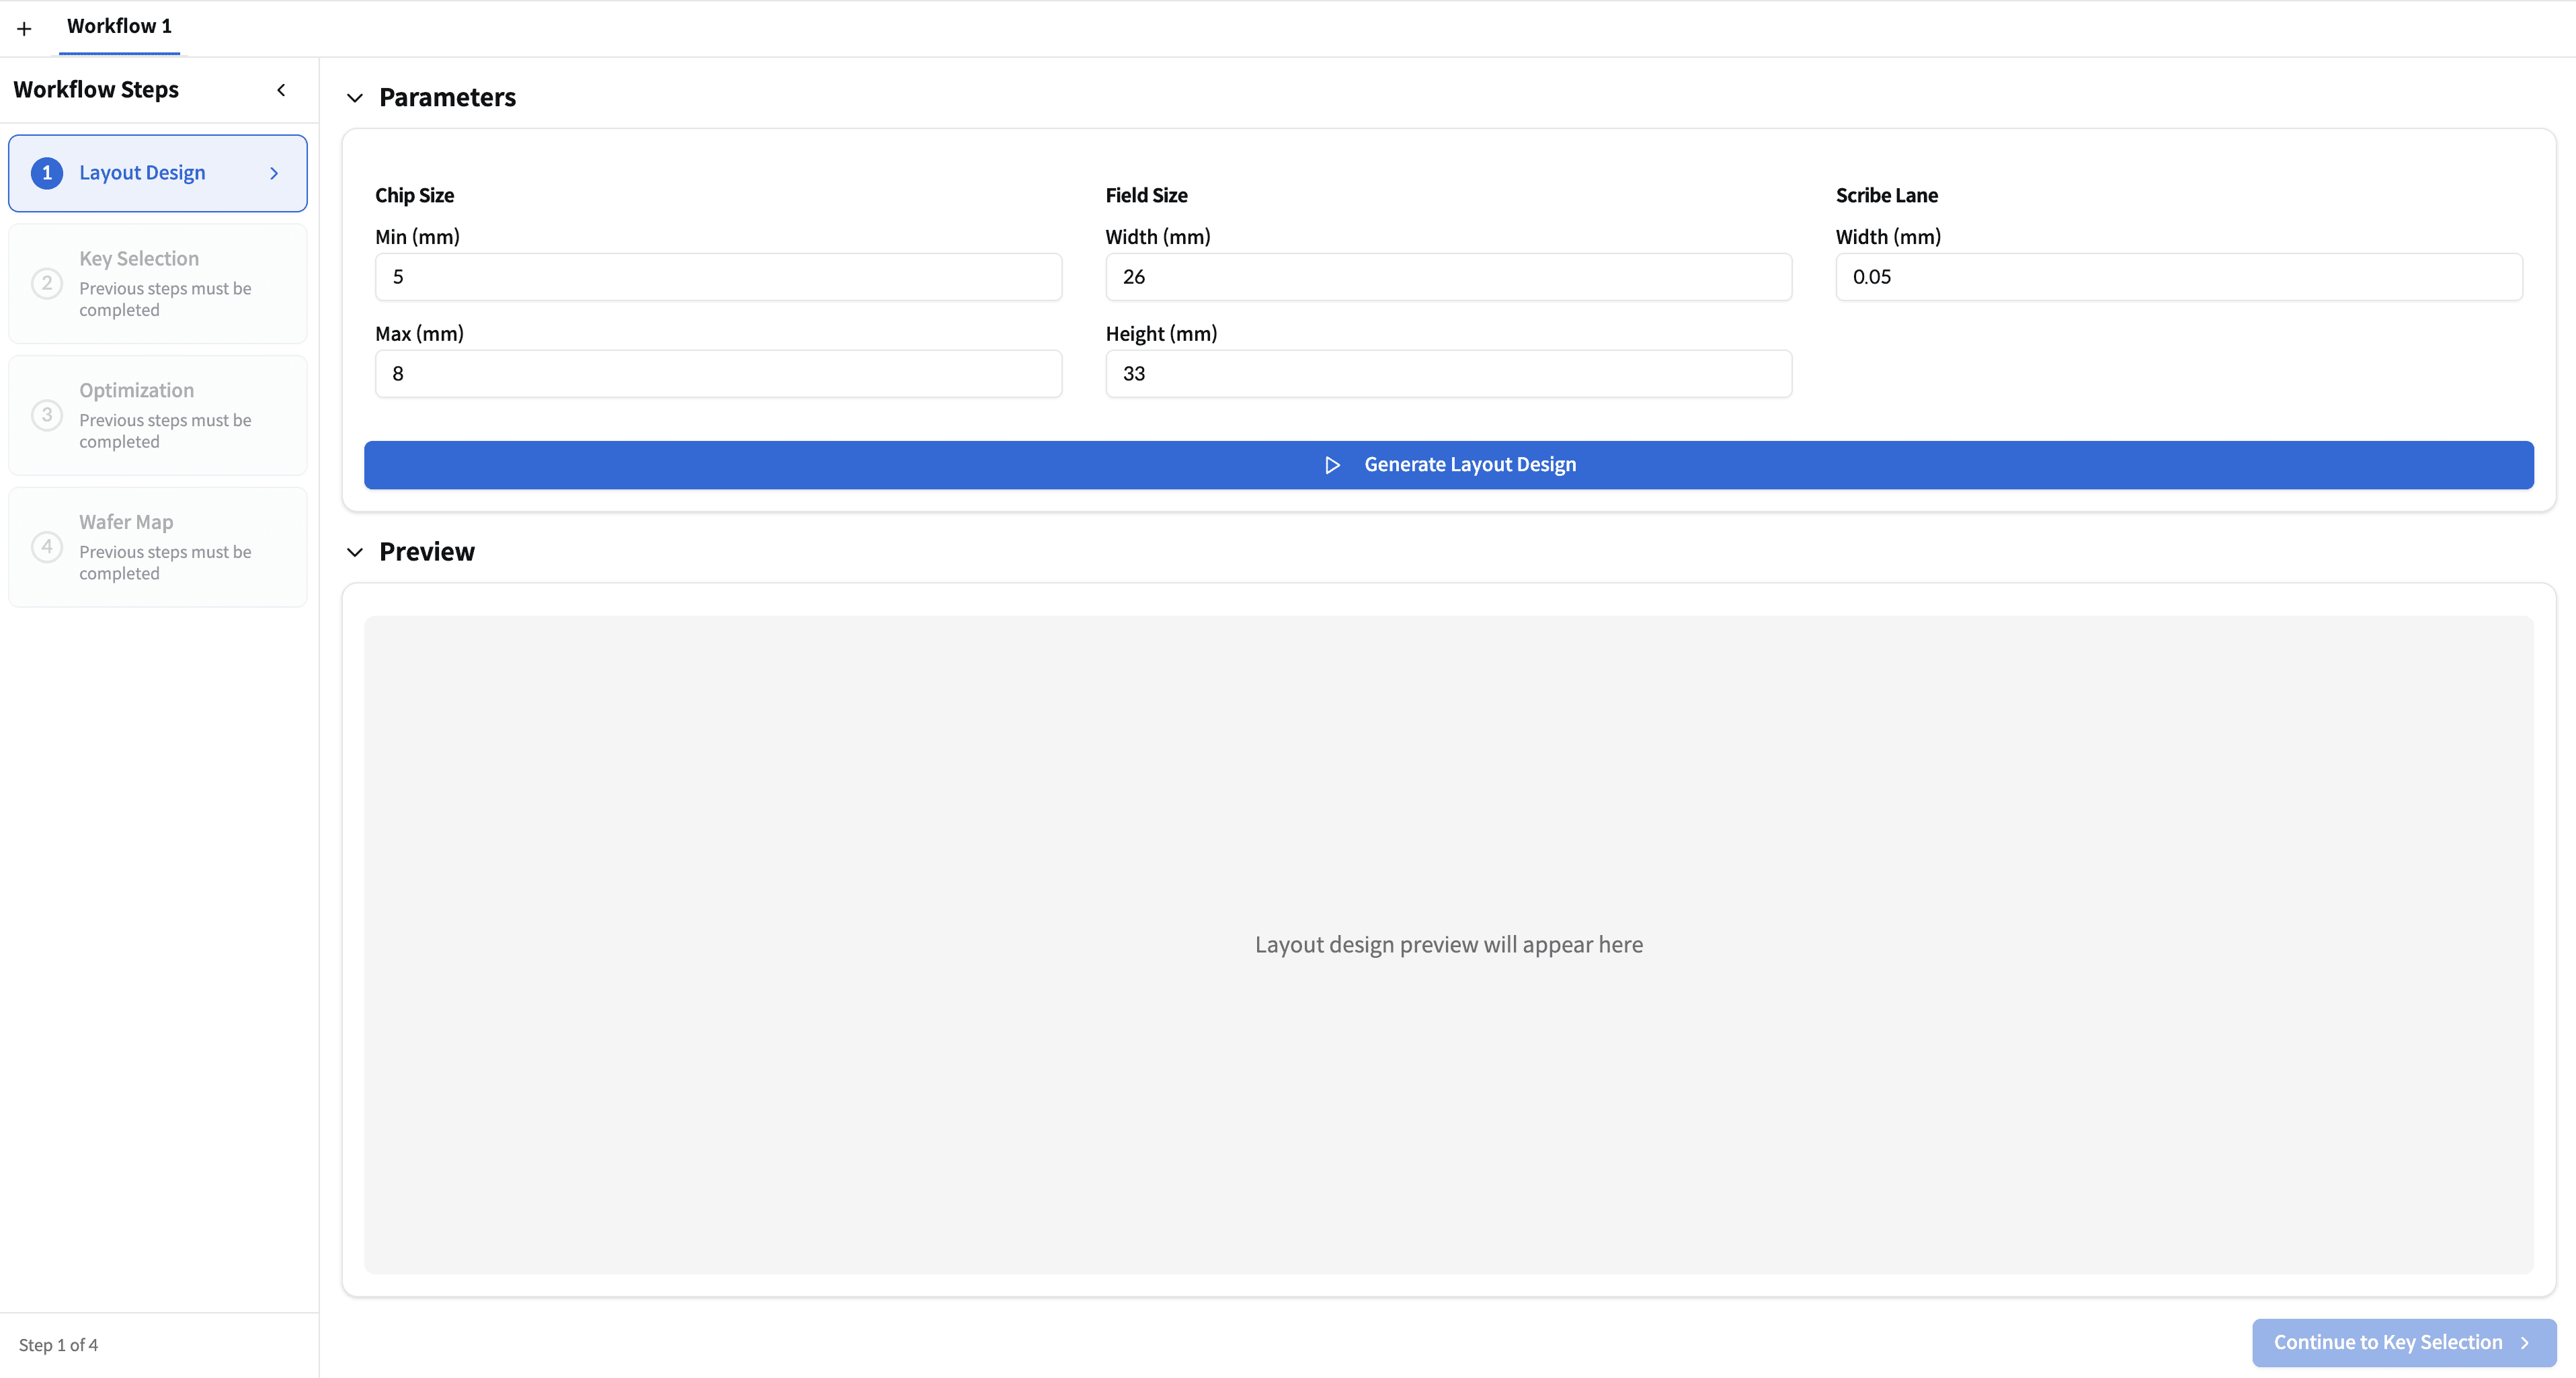Click the arrow in Continue to Key Selection
2576x1378 pixels.
pos(2525,1343)
